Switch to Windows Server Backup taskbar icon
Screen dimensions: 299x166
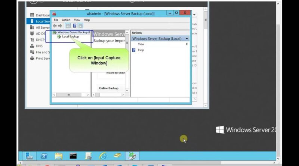coord(132,156)
